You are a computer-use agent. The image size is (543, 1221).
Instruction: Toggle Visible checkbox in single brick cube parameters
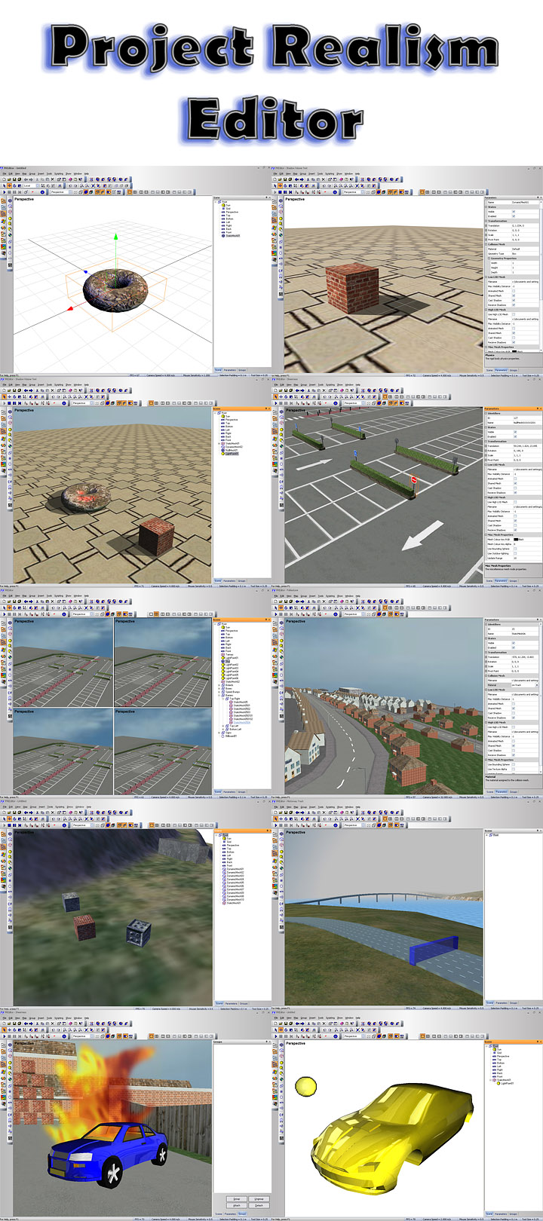(514, 212)
